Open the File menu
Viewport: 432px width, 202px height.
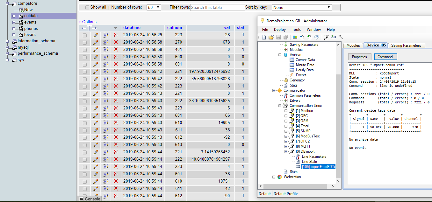[x=265, y=29]
